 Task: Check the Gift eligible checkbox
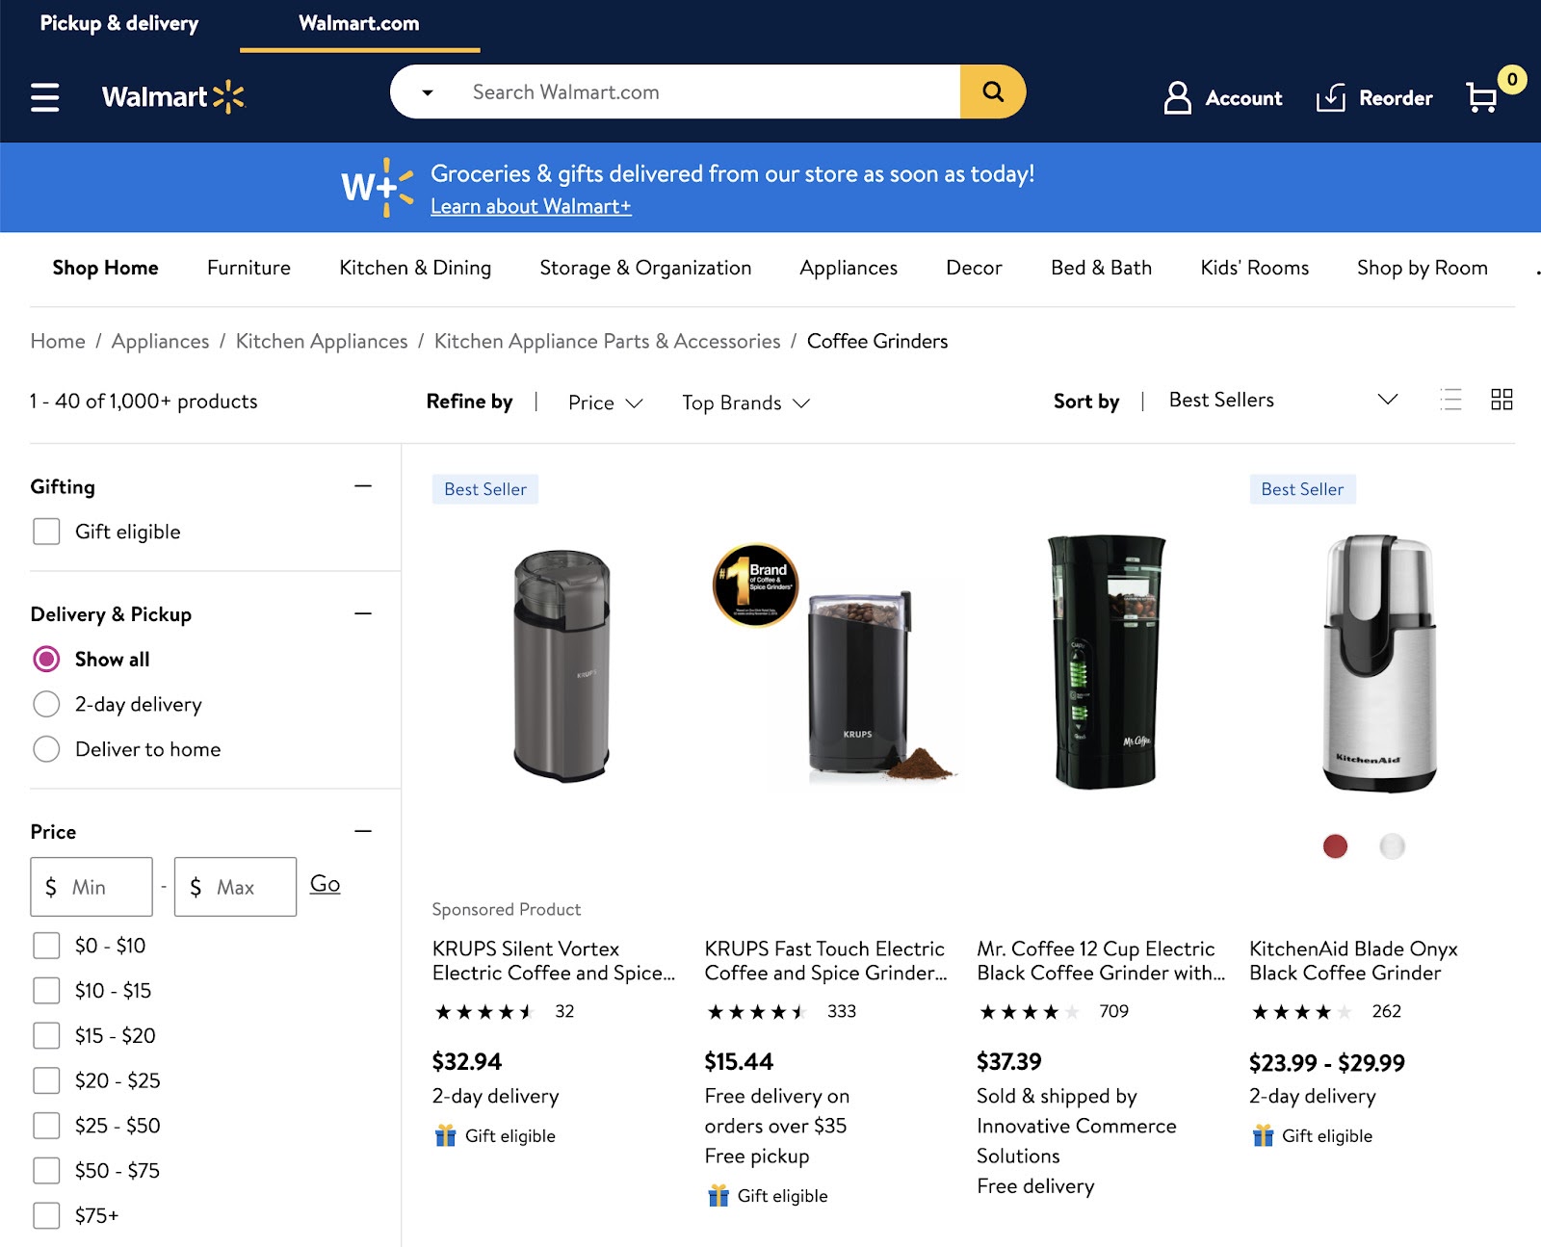tap(46, 532)
